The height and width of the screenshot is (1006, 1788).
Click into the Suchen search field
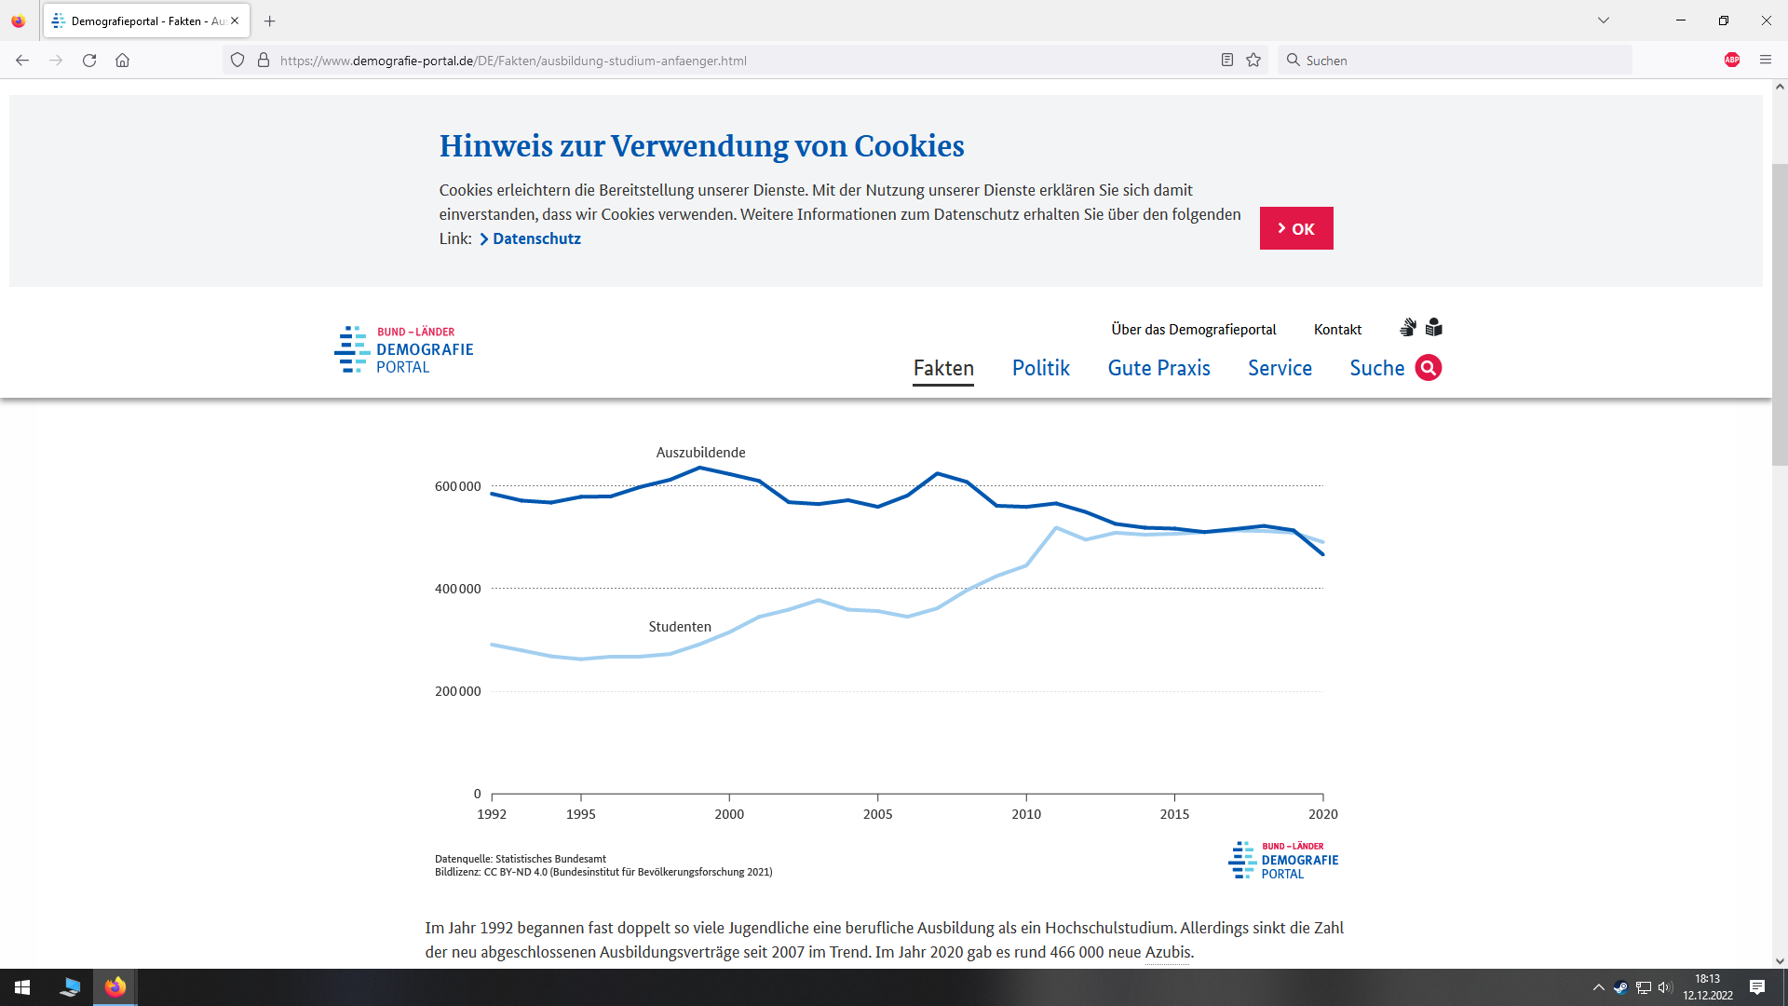(1462, 61)
